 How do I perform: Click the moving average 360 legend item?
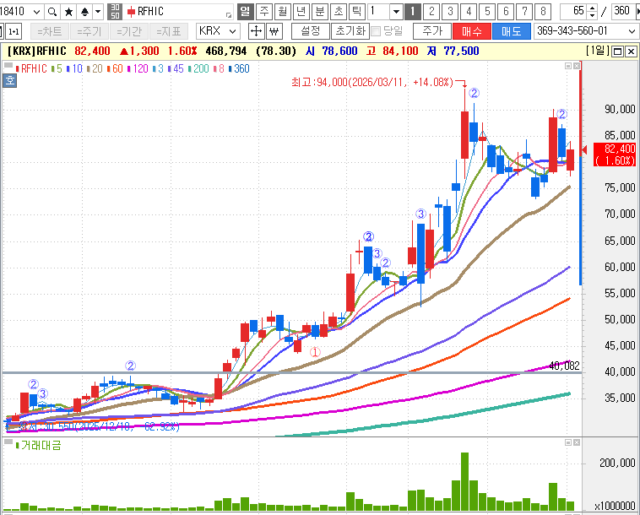pyautogui.click(x=239, y=69)
